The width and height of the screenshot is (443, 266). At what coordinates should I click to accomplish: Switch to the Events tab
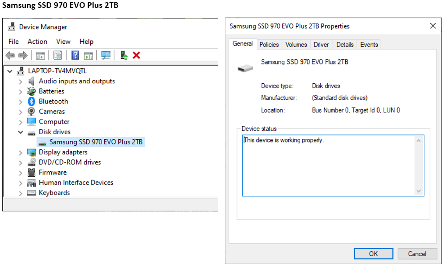(x=369, y=45)
